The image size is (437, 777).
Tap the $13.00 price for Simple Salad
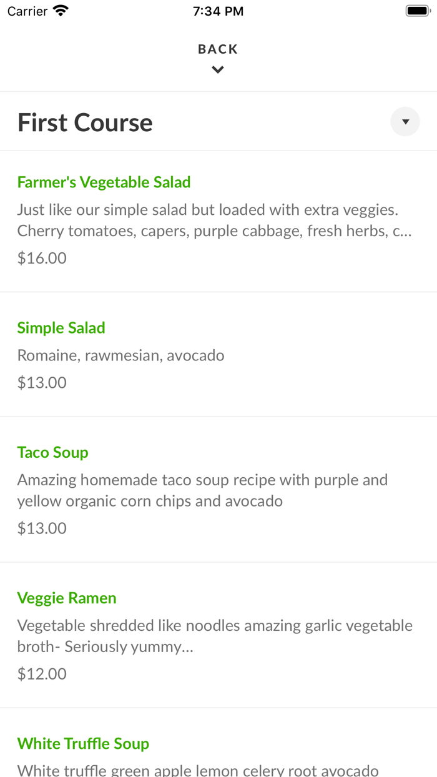[x=41, y=382]
